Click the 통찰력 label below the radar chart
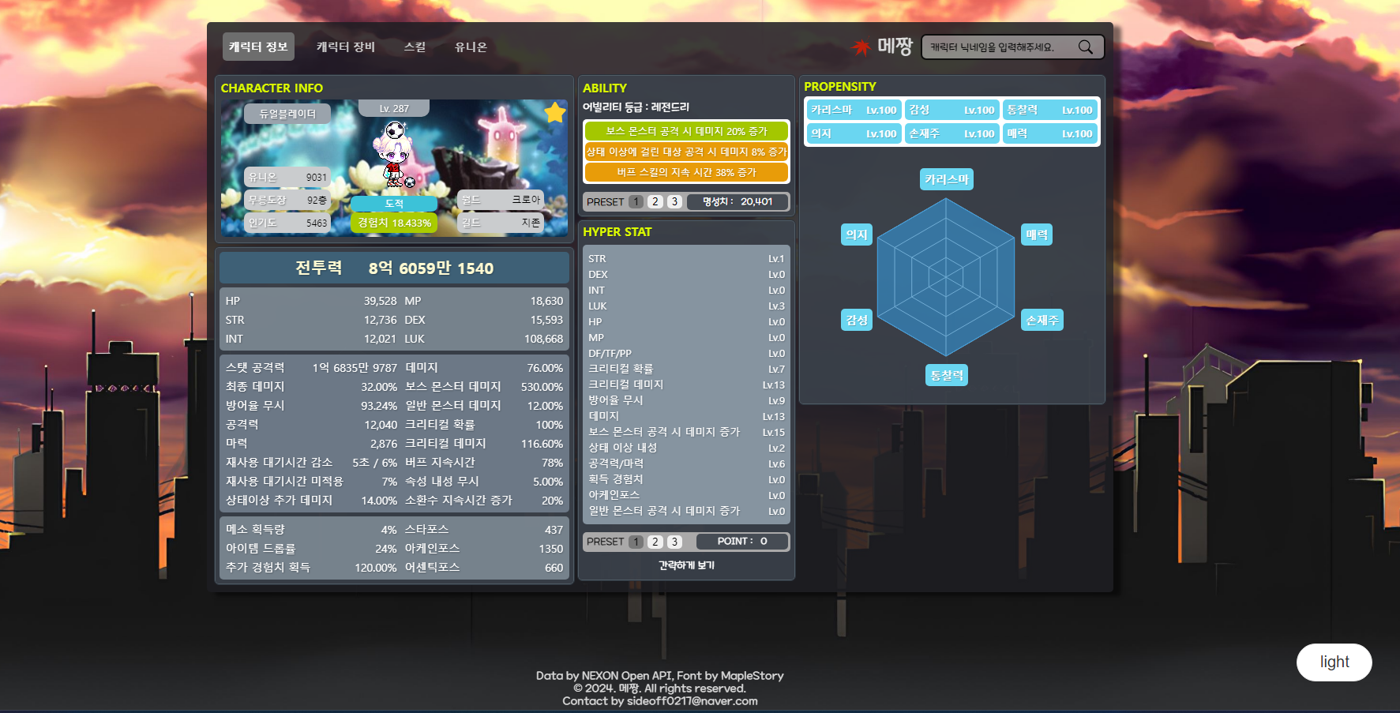 click(x=946, y=375)
